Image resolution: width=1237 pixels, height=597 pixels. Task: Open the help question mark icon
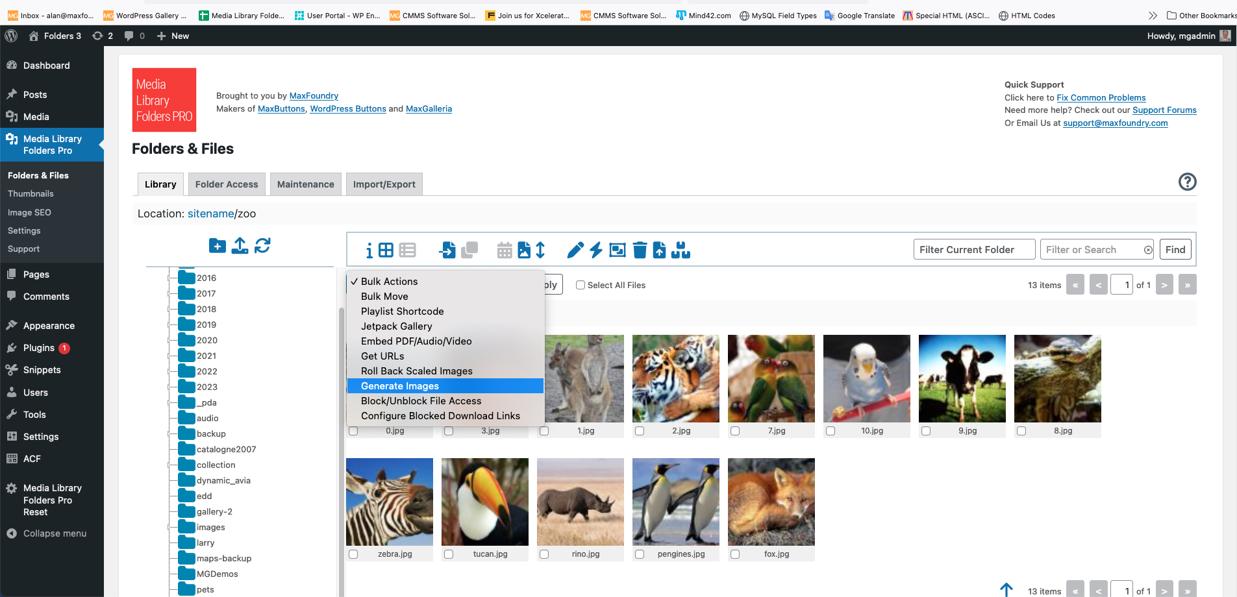1187,182
